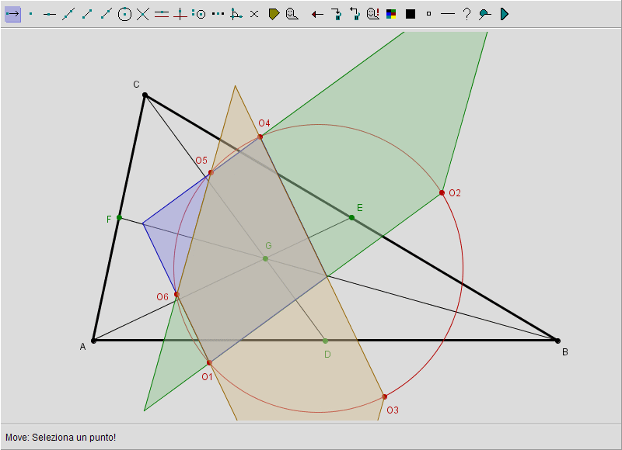622x450 pixels.
Task: Click centroid point G in the drawing
Action: click(266, 258)
